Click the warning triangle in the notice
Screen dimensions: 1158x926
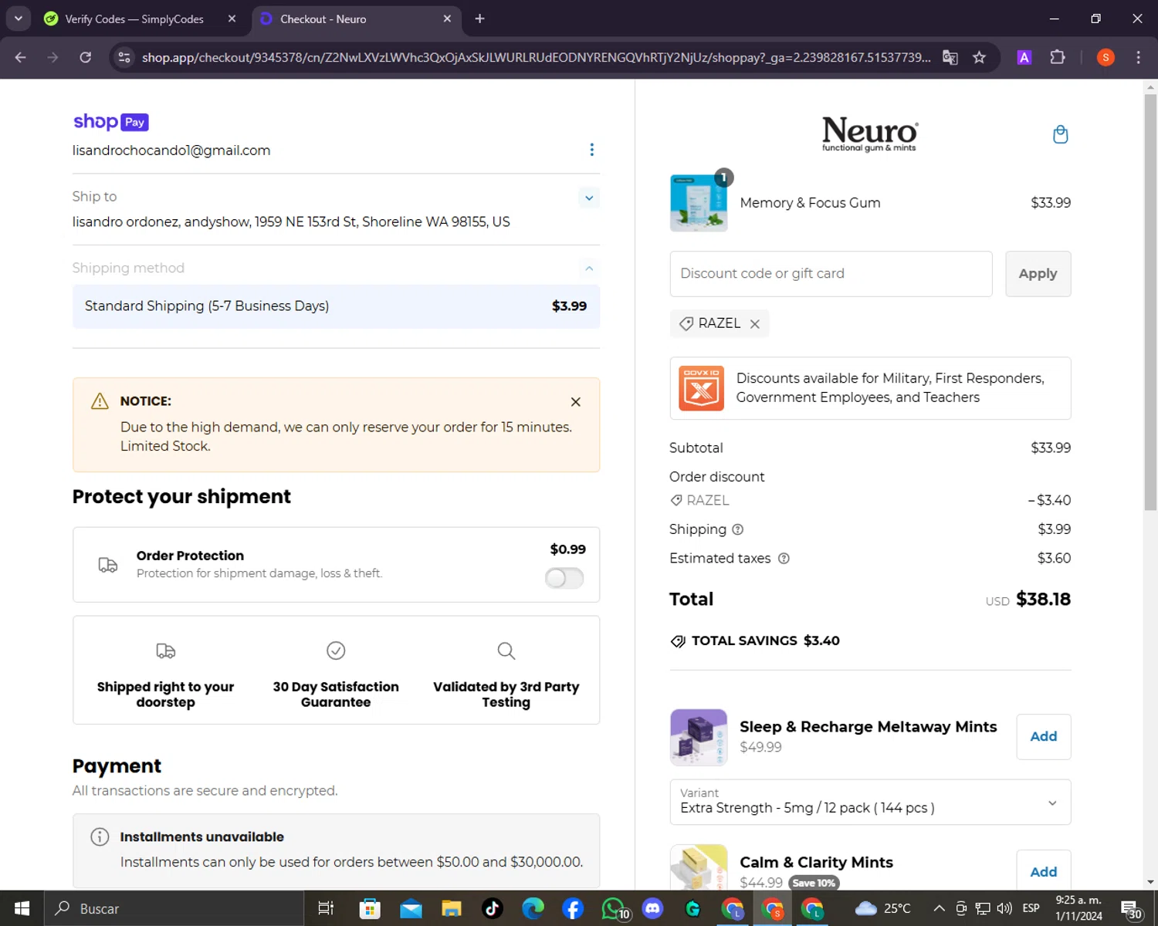[100, 401]
